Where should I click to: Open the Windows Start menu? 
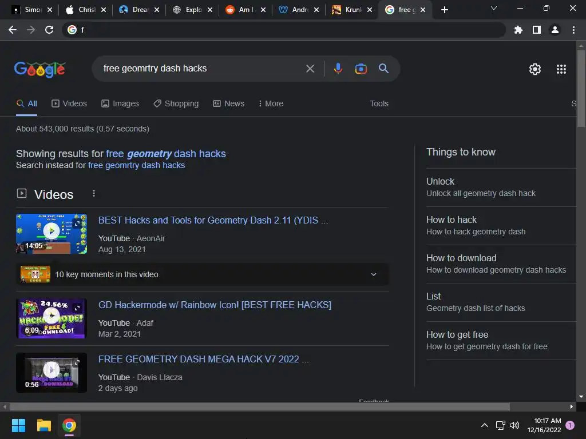click(18, 425)
